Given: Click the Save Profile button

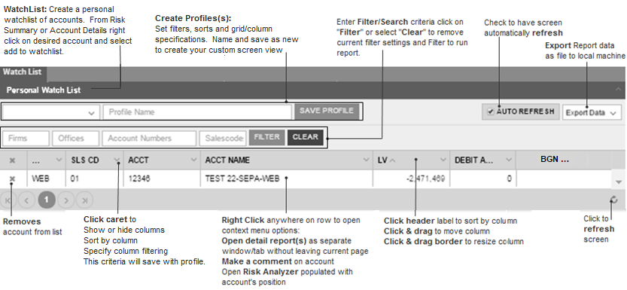Looking at the screenshot, I should [x=327, y=111].
